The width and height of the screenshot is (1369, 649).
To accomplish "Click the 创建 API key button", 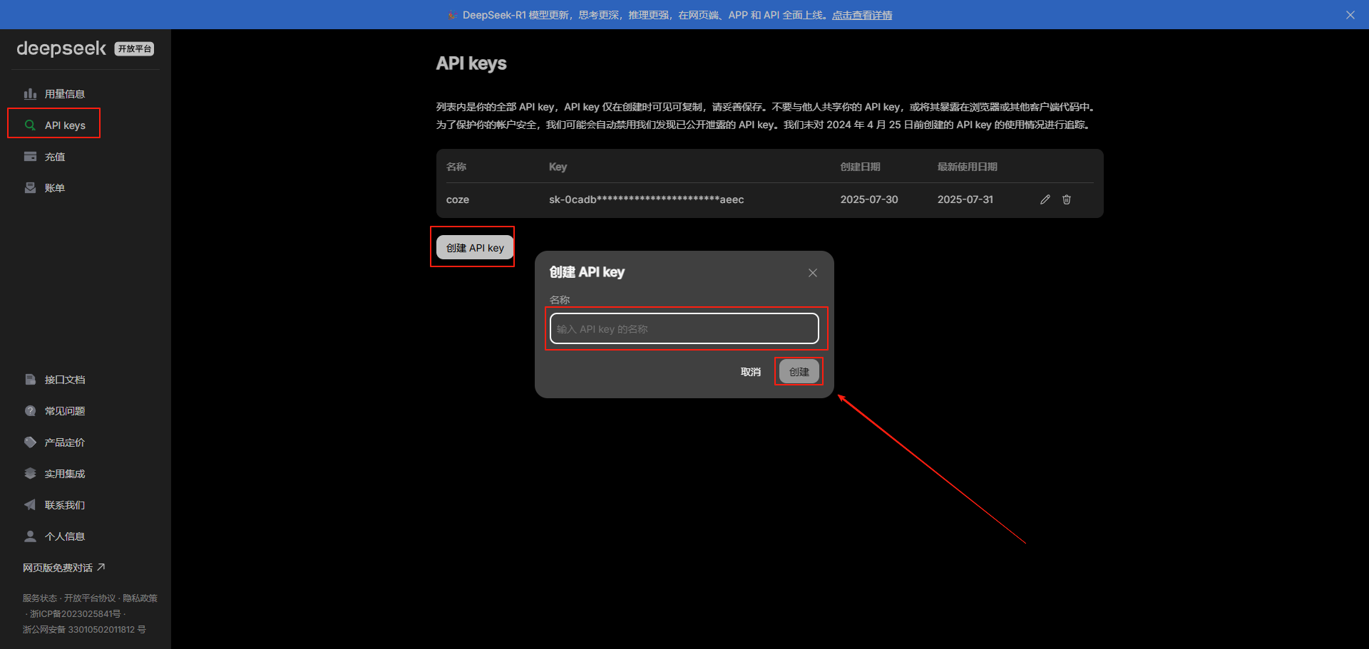I will tap(475, 248).
